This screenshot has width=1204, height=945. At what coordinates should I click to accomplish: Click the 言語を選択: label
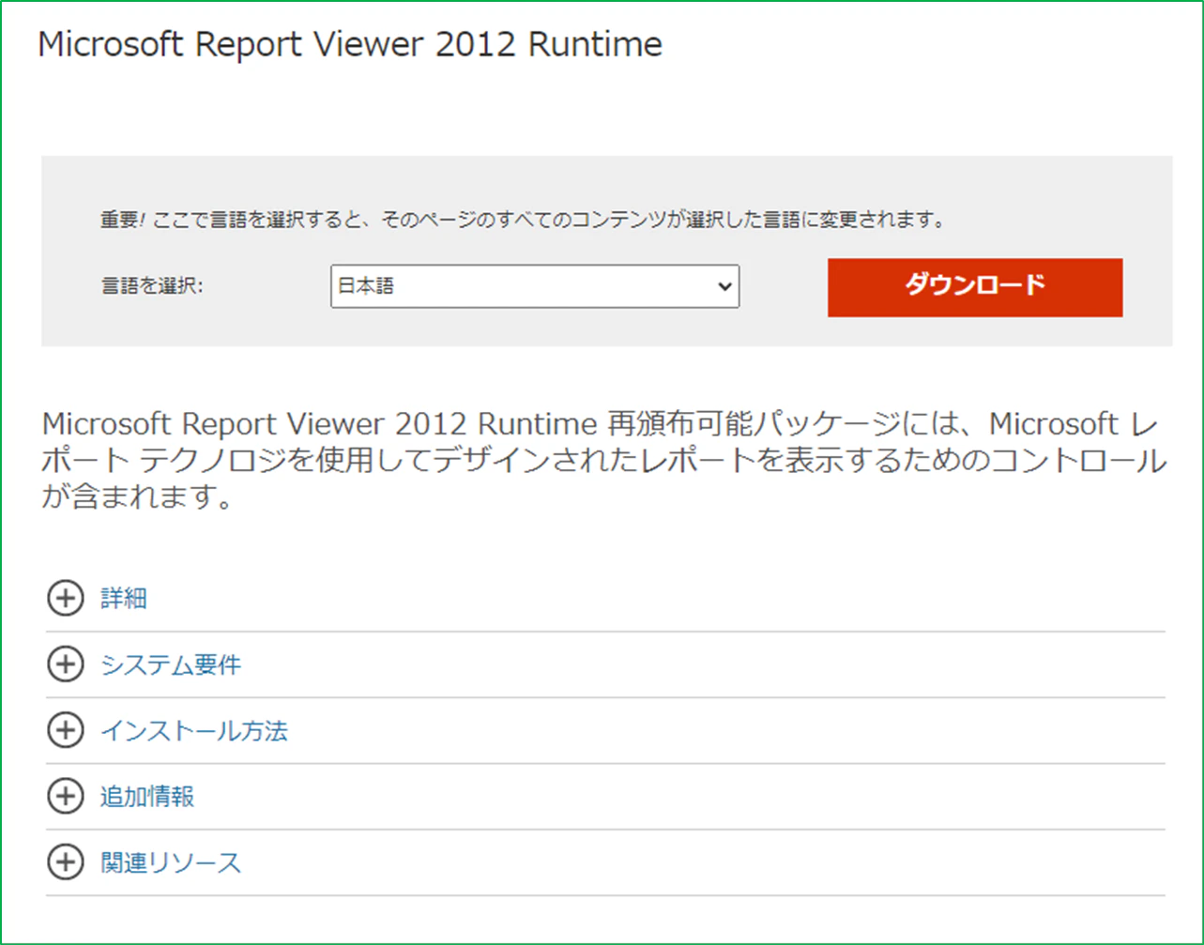coord(152,286)
